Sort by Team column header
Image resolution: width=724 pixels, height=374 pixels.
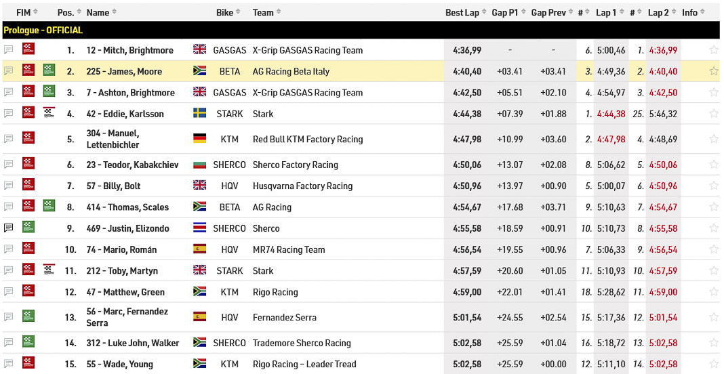[266, 12]
